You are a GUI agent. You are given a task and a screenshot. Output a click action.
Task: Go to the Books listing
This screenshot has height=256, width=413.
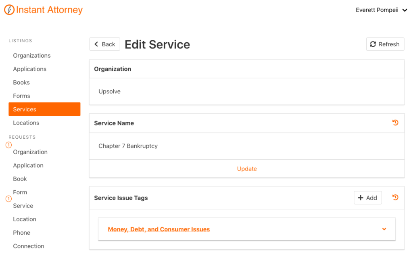coord(21,82)
